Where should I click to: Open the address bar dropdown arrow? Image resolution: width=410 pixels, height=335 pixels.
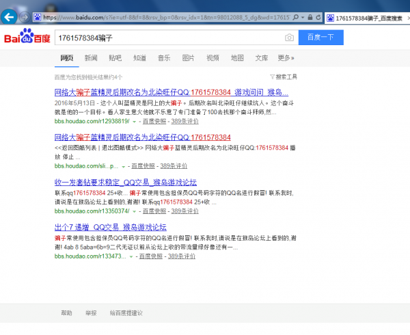[x=303, y=18]
